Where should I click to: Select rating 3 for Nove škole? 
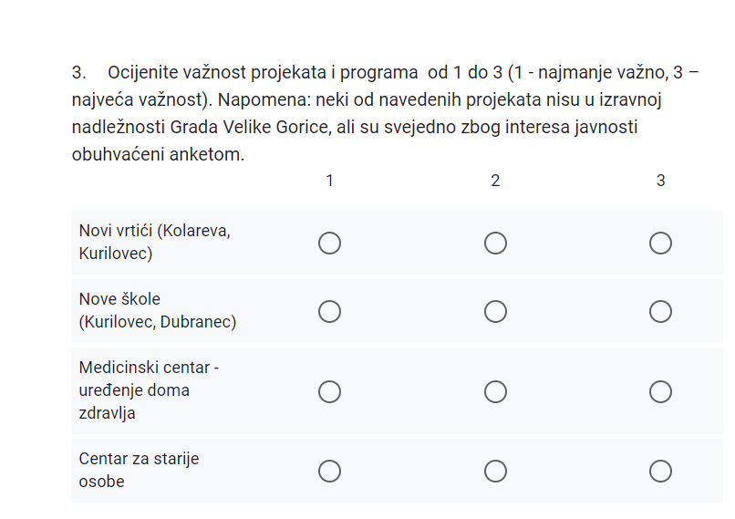[x=660, y=311]
